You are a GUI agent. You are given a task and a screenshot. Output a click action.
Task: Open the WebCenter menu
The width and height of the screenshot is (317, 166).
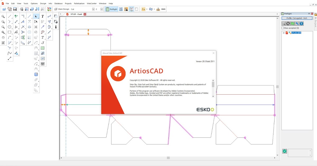pos(92,3)
